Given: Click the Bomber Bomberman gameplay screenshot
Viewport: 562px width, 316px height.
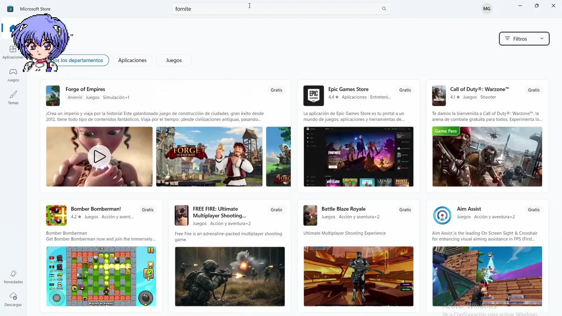Looking at the screenshot, I should 101,276.
